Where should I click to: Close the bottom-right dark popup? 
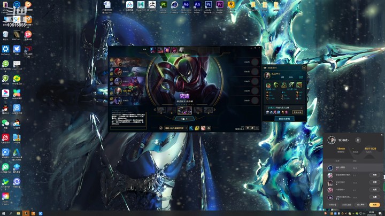point(382,135)
